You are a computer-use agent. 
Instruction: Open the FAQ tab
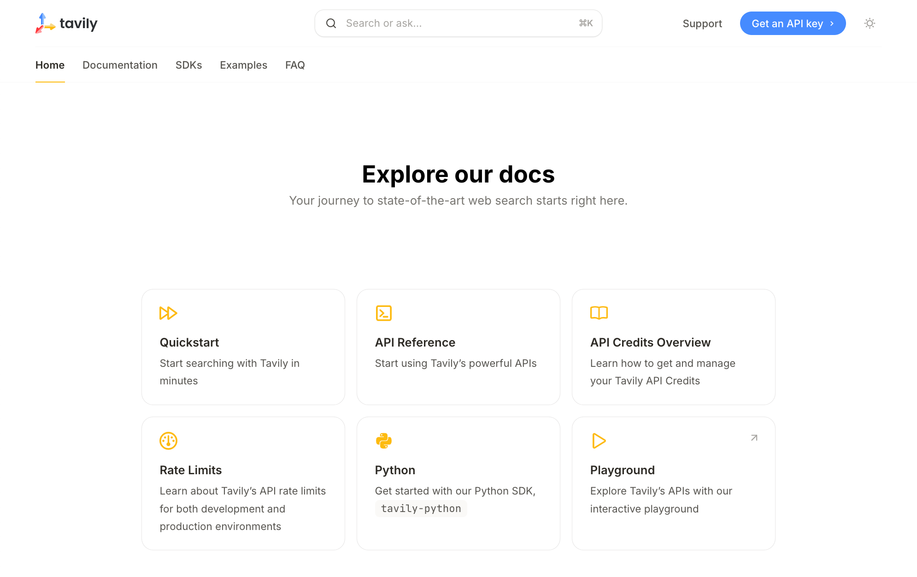point(294,65)
